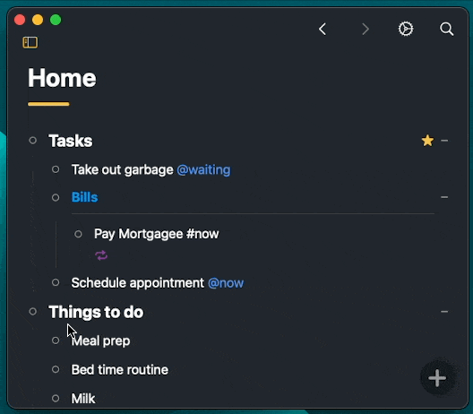The image size is (473, 414).
Task: Go back with the left chevron
Action: pos(322,29)
